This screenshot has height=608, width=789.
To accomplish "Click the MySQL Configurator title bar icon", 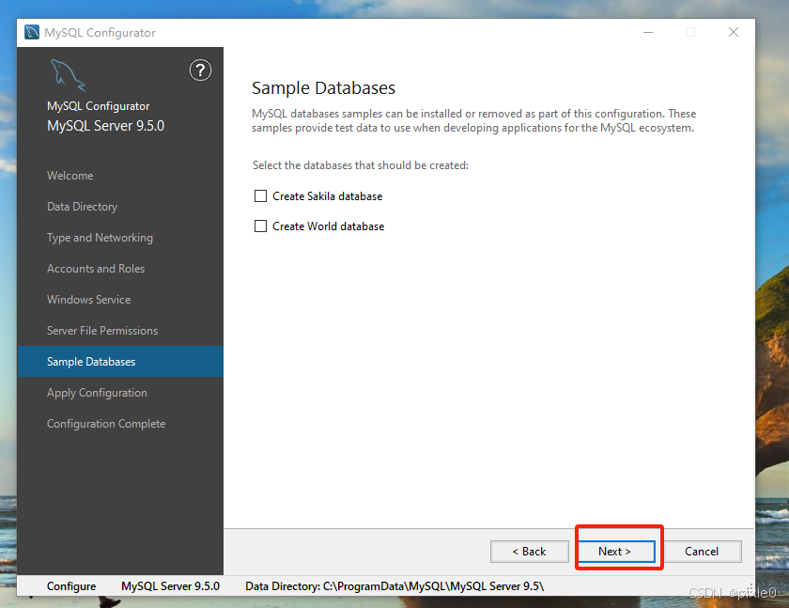I will [x=32, y=32].
